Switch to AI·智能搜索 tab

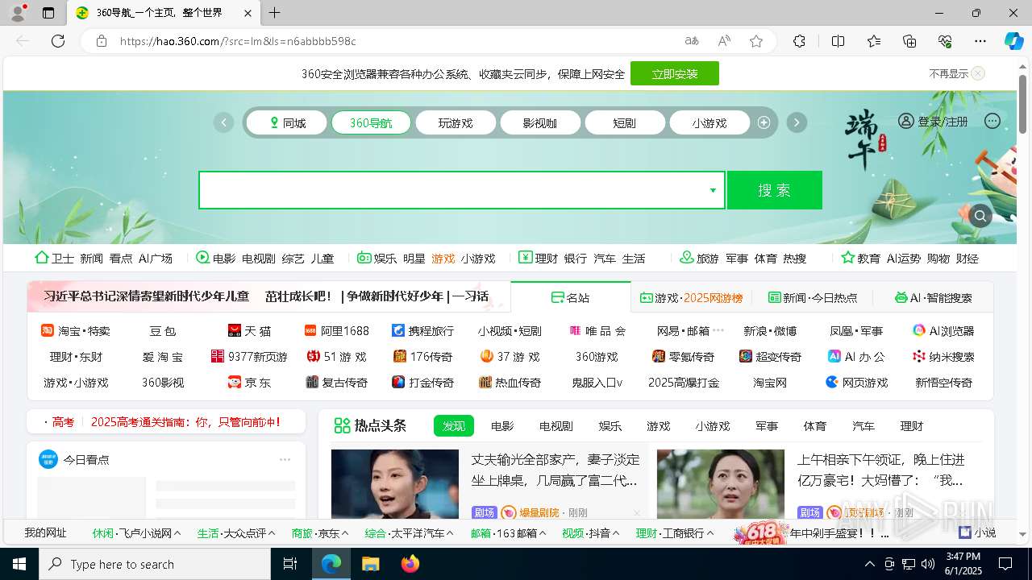[x=933, y=297]
